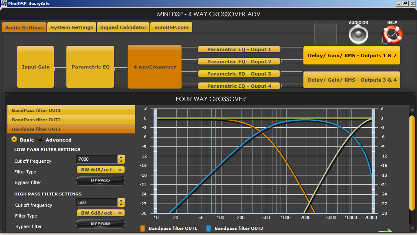
Task: Click the Bandpass filter OUT3 legend label
Action: point(239,228)
